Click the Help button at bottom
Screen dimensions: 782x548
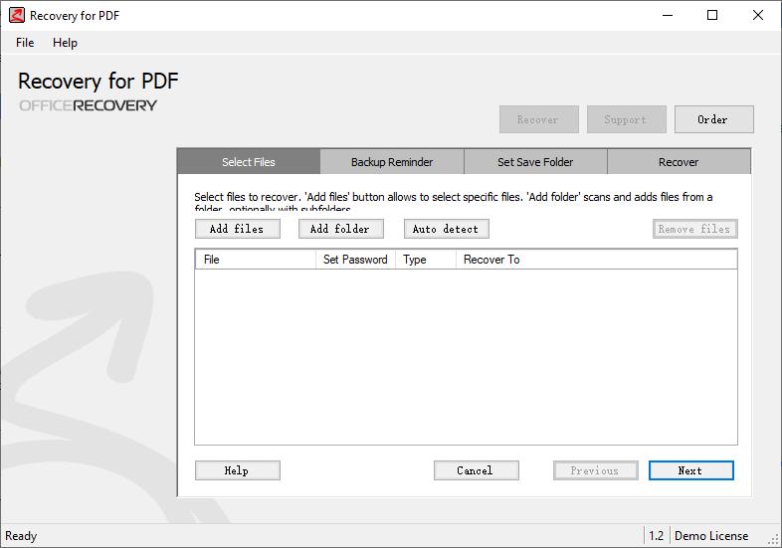click(238, 470)
